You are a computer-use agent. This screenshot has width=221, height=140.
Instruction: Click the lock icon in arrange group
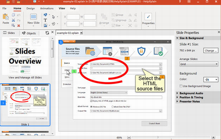point(136,26)
